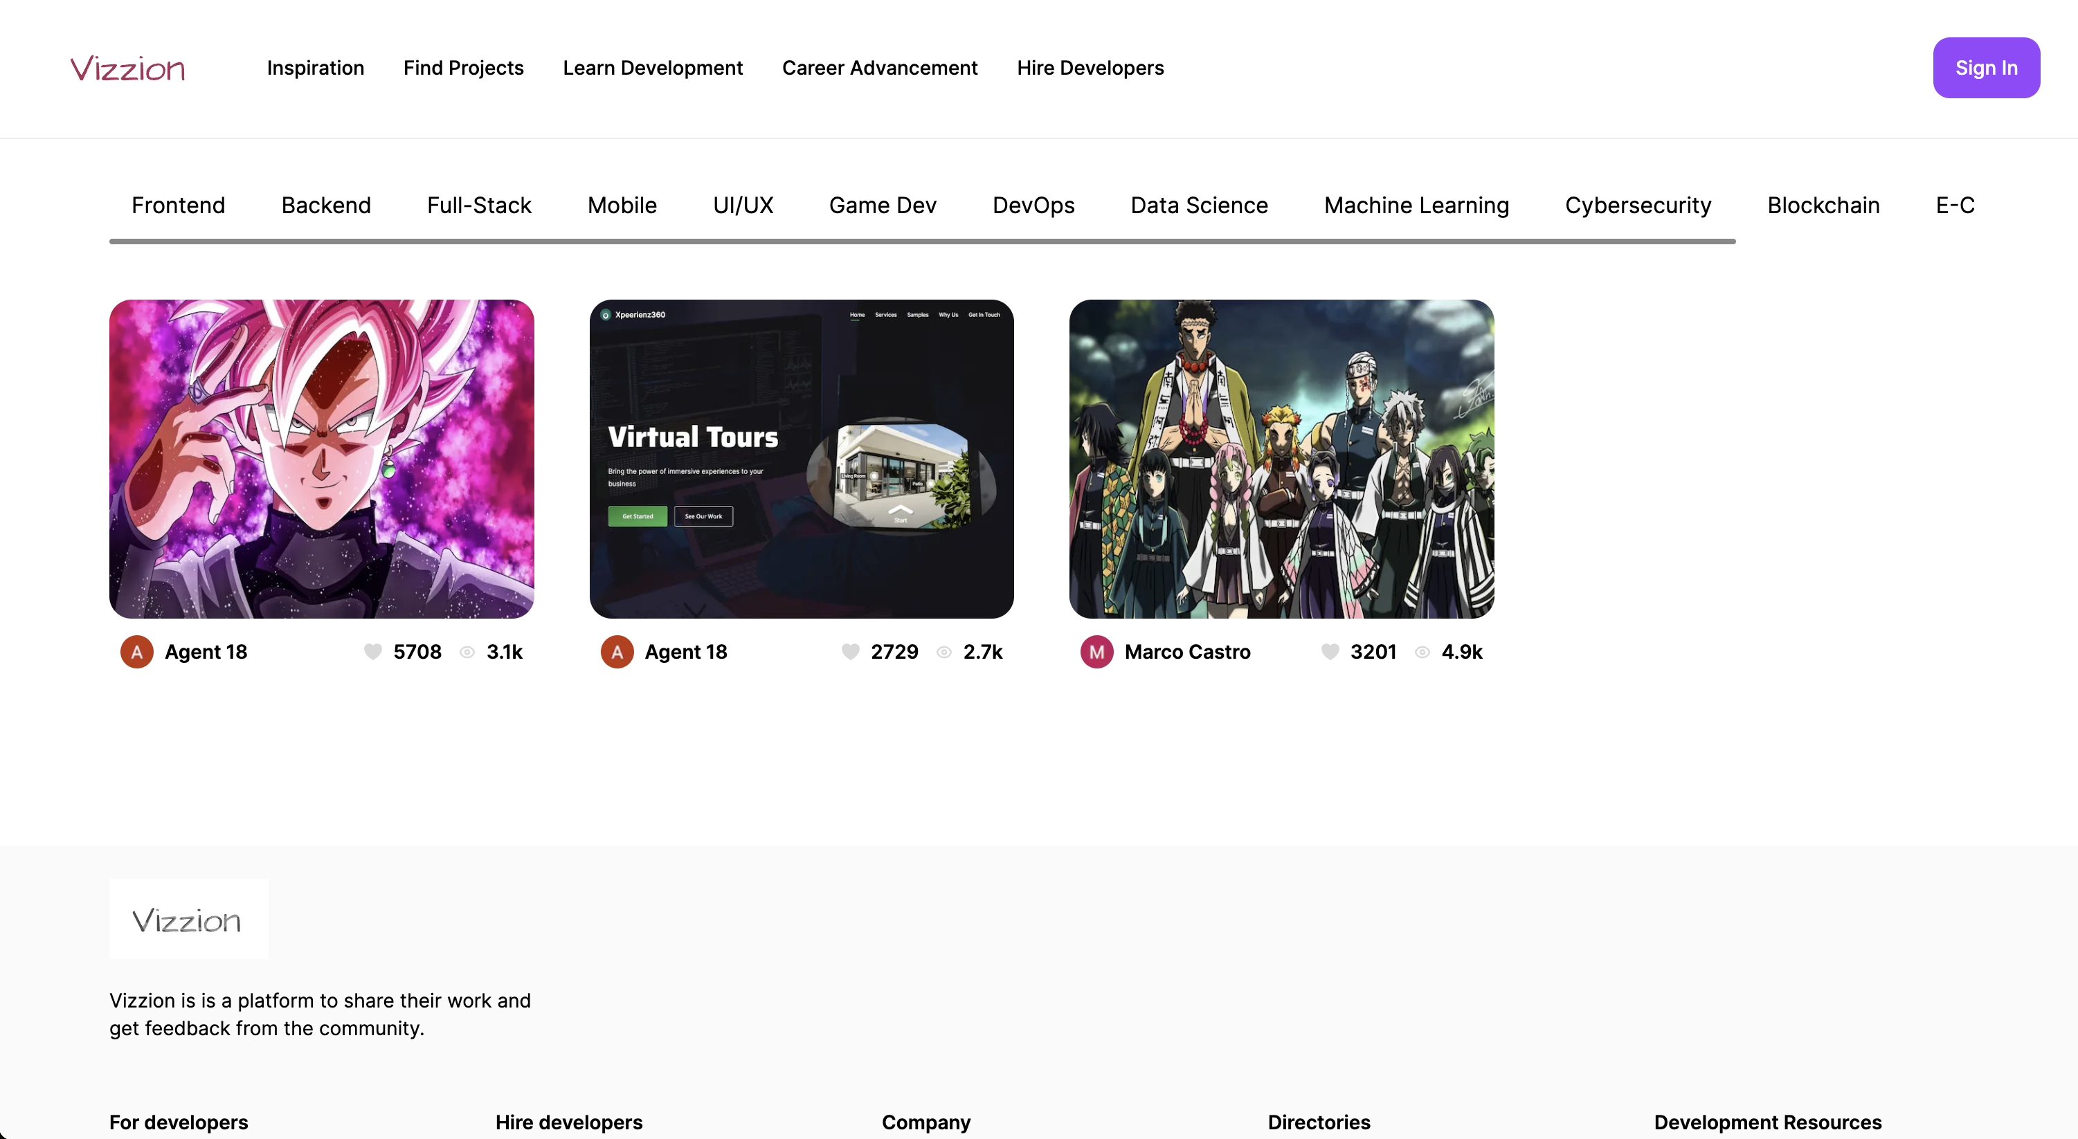2078x1139 pixels.
Task: Open the Demon Slayer group artwork thumbnail
Action: [x=1281, y=459]
